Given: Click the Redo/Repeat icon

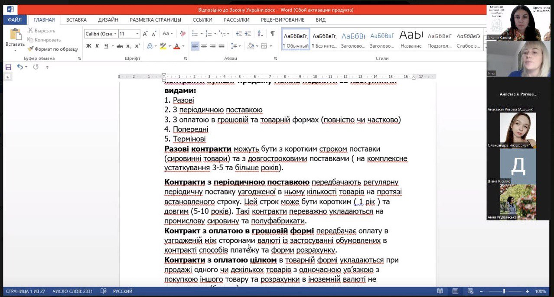Looking at the screenshot, I should pos(36,67).
